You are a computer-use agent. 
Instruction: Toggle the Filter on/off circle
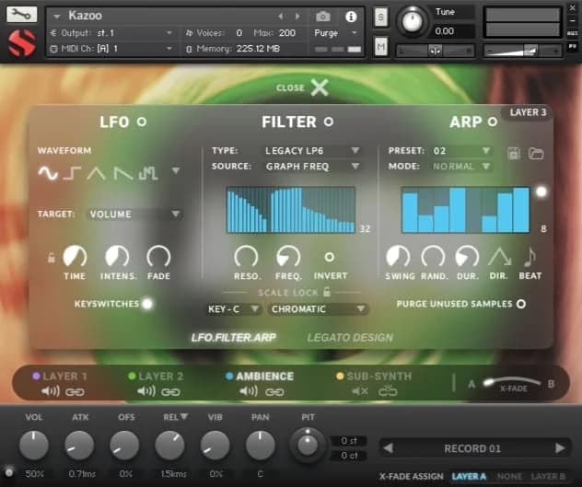328,122
